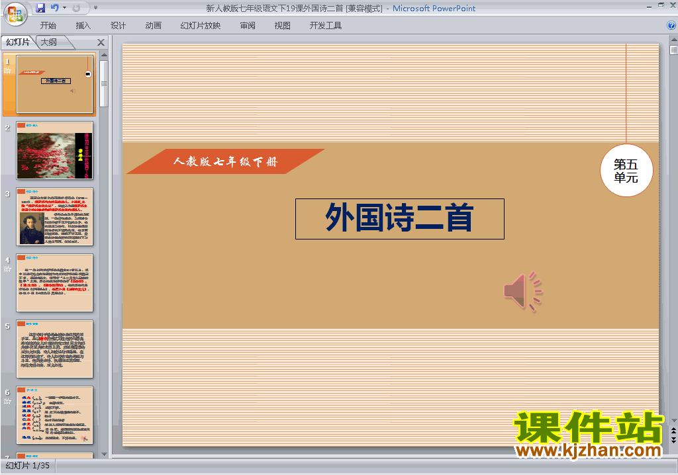
Task: Open the 插入 ribbon tab
Action: click(83, 26)
